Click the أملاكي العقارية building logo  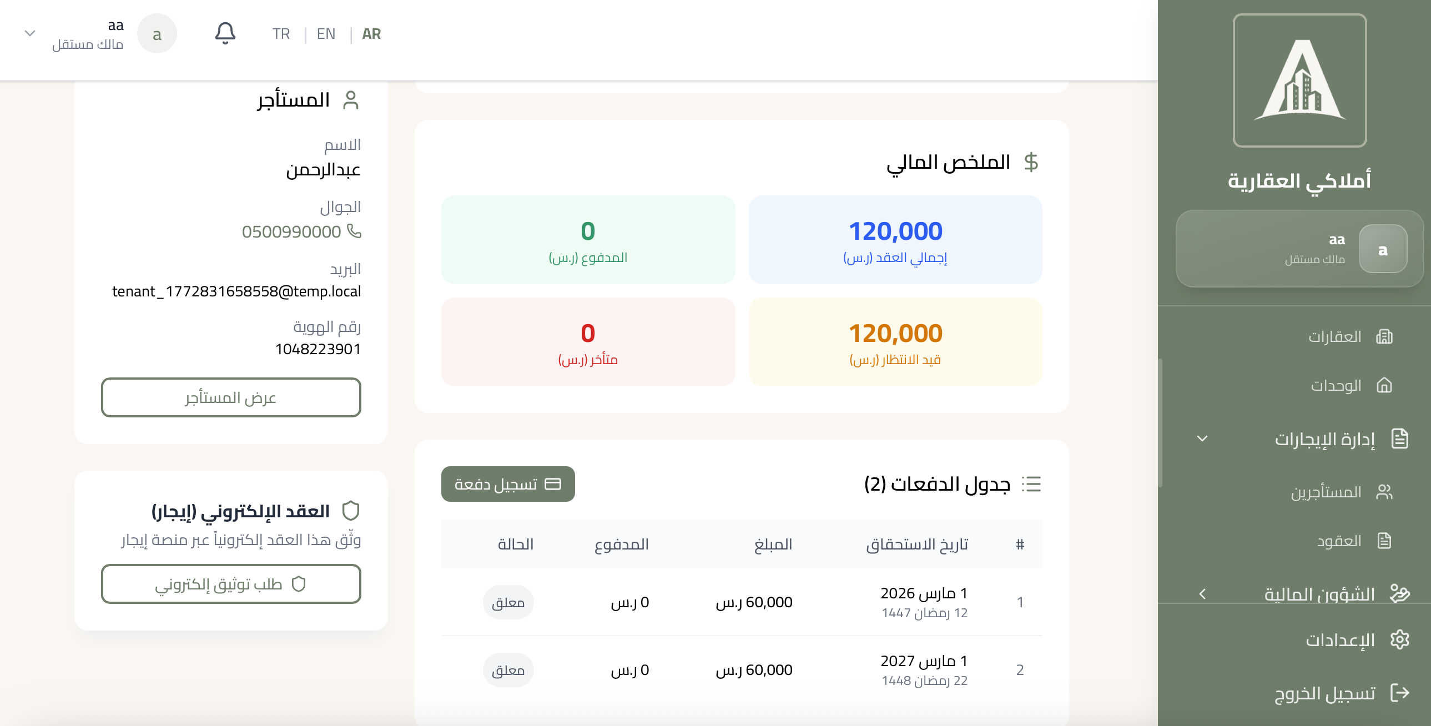[1300, 80]
